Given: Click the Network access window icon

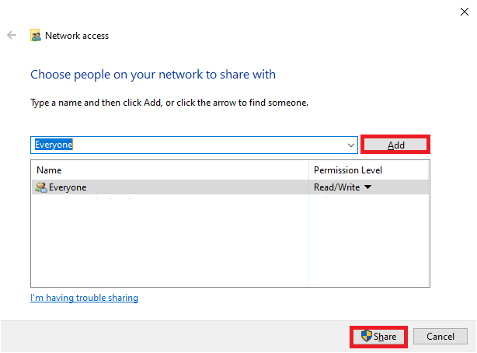Looking at the screenshot, I should [36, 36].
